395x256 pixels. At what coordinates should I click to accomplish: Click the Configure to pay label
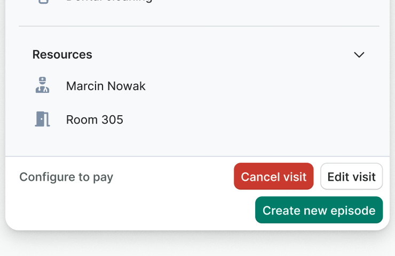pos(66,177)
